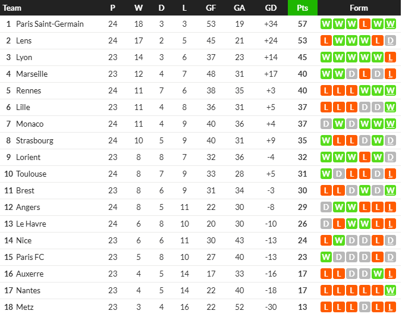The width and height of the screenshot is (402, 320).
Task: Click Paris FC's first green W badge
Action: (x=326, y=257)
